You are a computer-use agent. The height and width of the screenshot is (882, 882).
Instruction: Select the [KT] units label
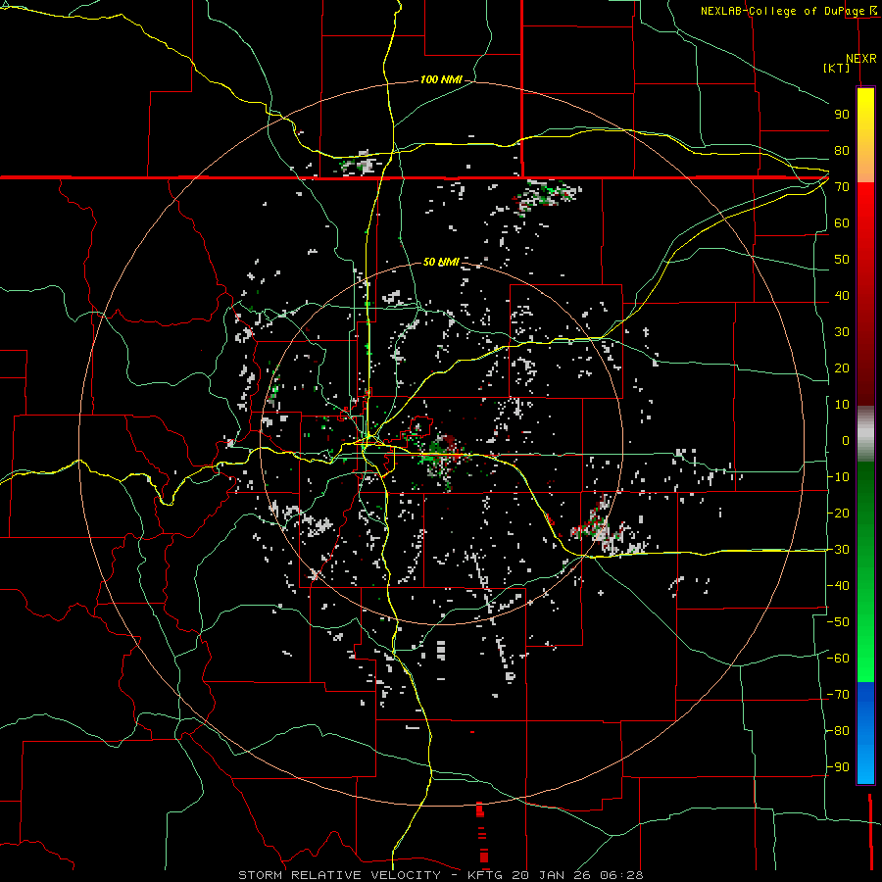pos(837,68)
